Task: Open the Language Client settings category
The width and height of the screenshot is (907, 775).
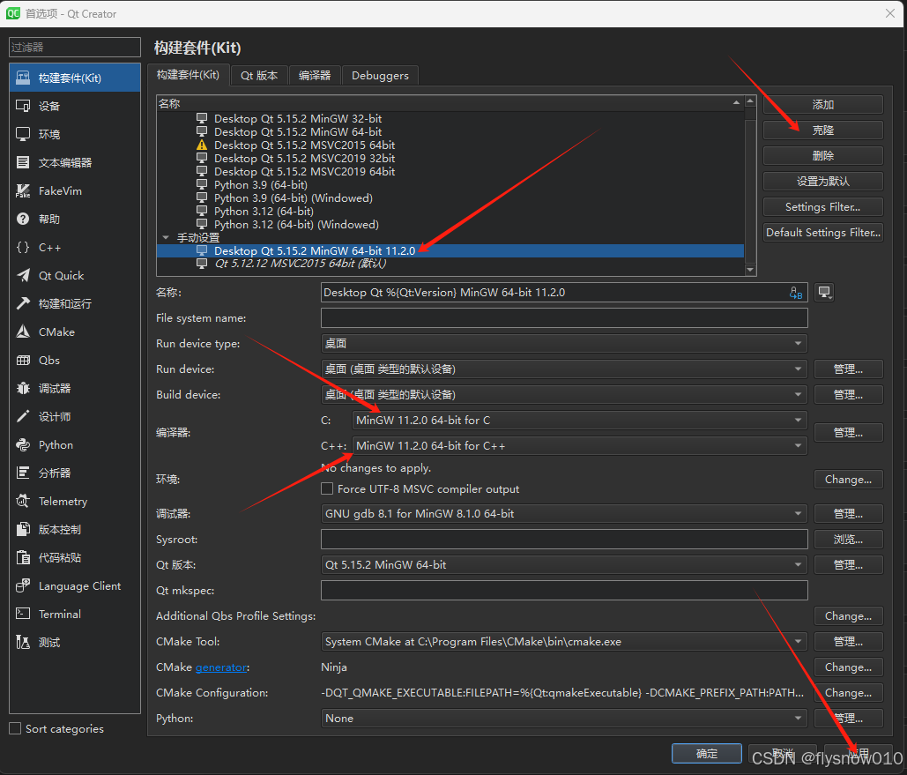Action: click(x=75, y=585)
